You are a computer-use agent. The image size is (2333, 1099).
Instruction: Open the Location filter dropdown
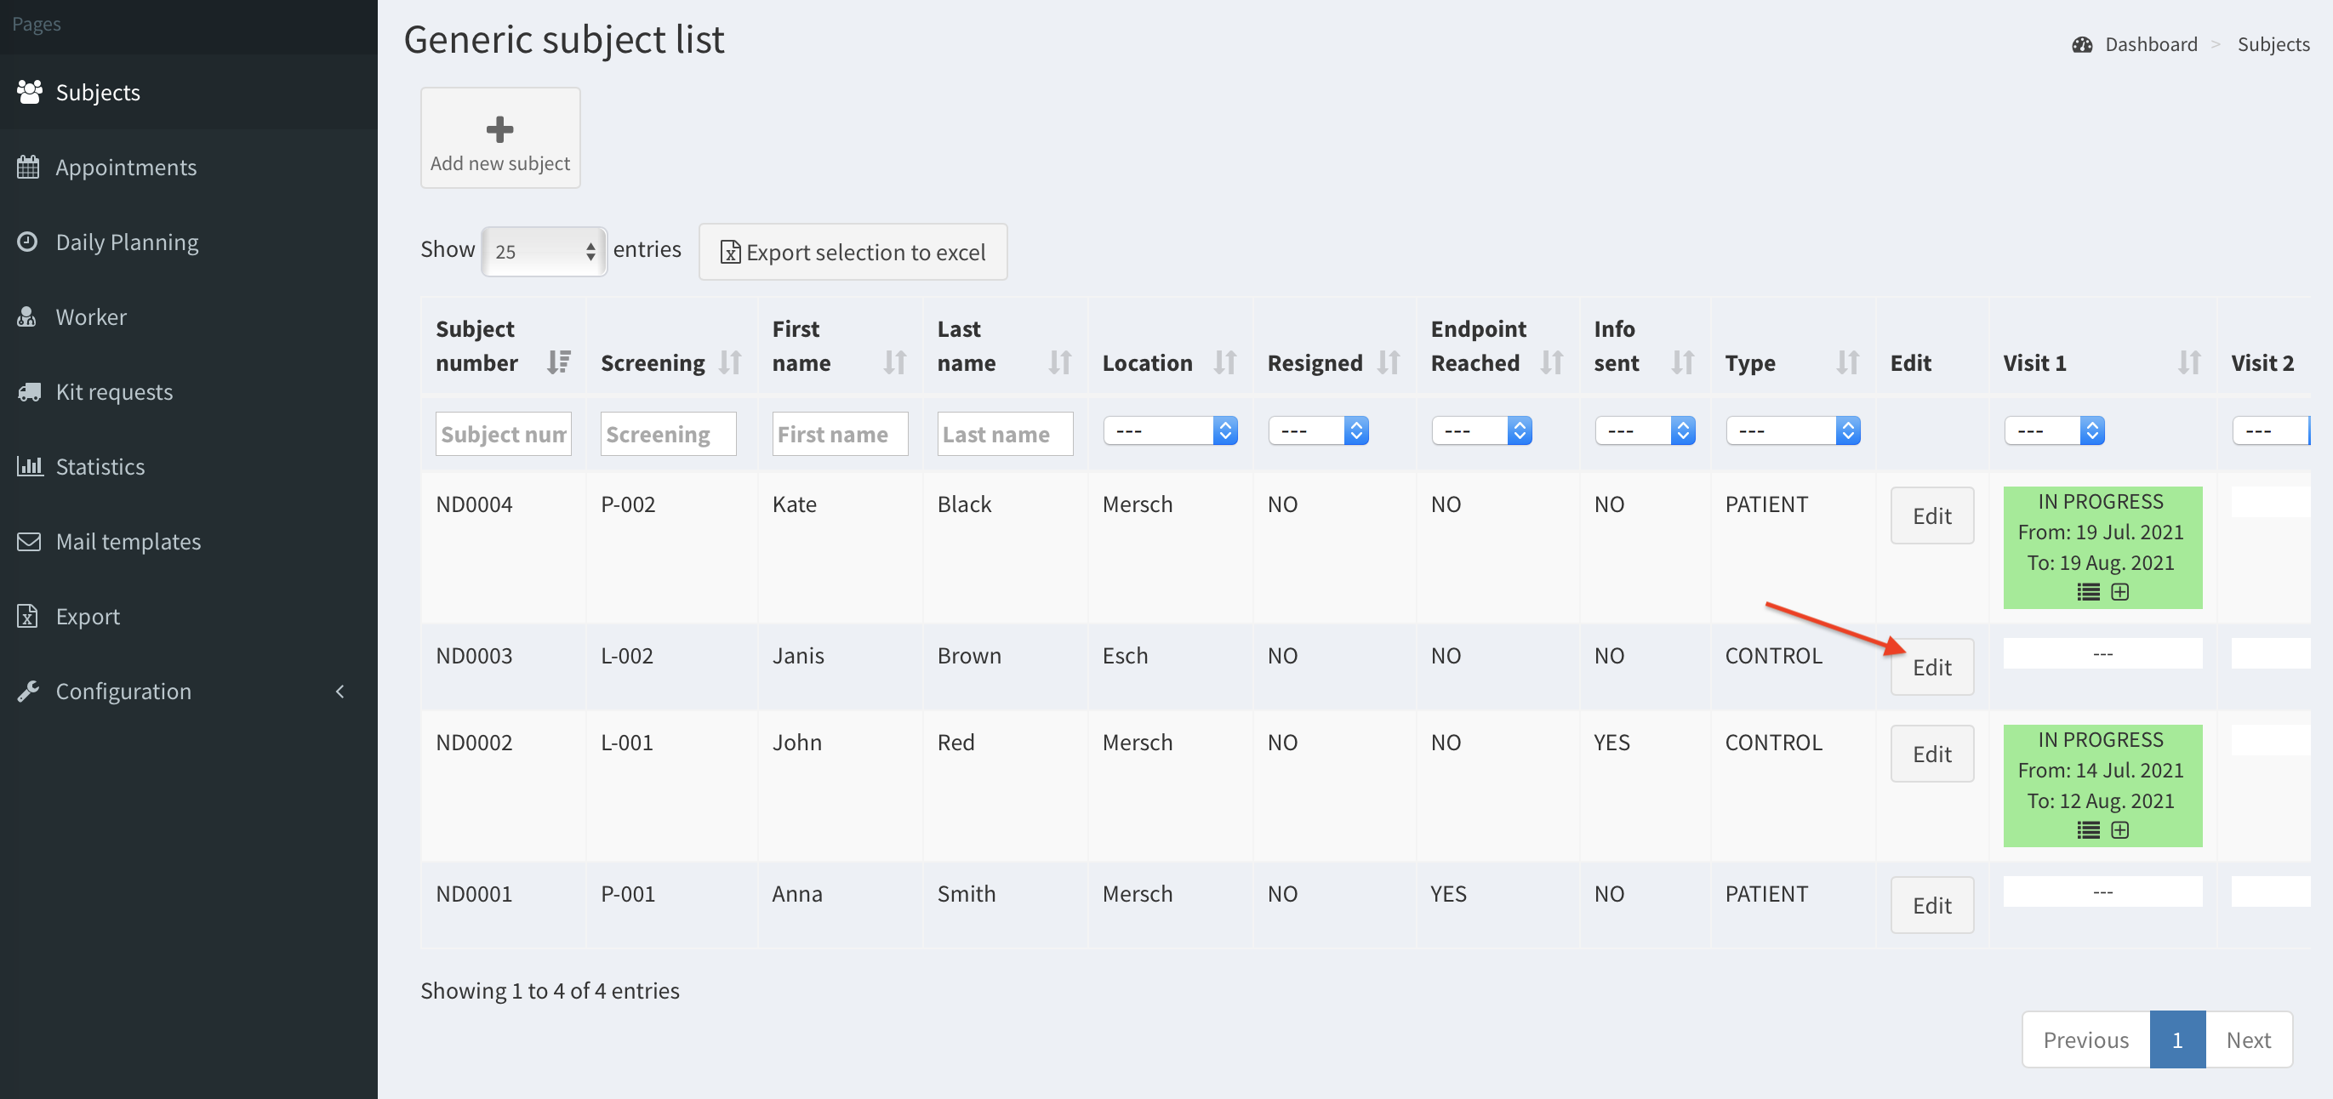(x=1169, y=431)
